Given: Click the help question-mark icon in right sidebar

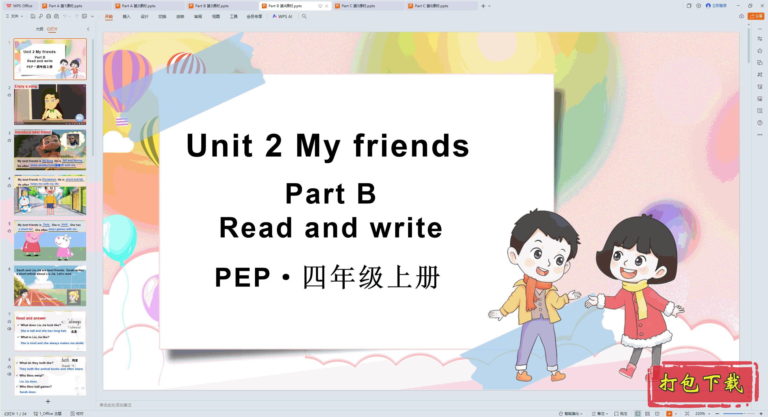Looking at the screenshot, I should pyautogui.click(x=760, y=123).
